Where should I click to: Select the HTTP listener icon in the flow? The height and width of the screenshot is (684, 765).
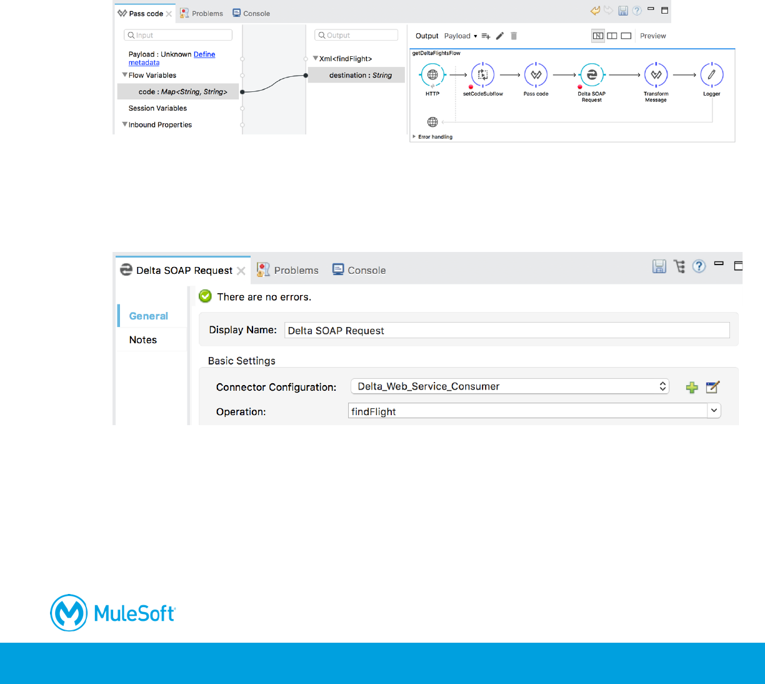[432, 74]
